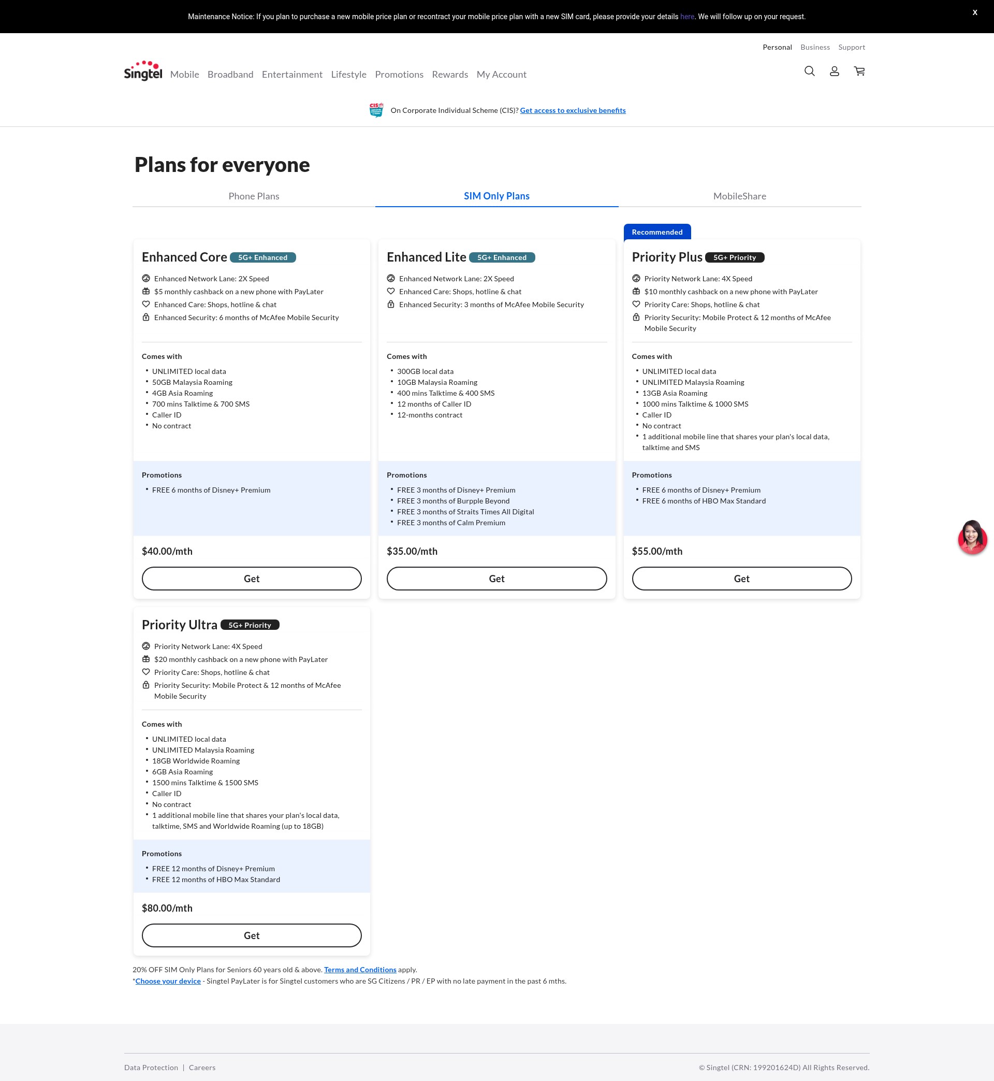Click 5G+ Priority badge on Priority Plus
The image size is (994, 1081).
pyautogui.click(x=735, y=257)
